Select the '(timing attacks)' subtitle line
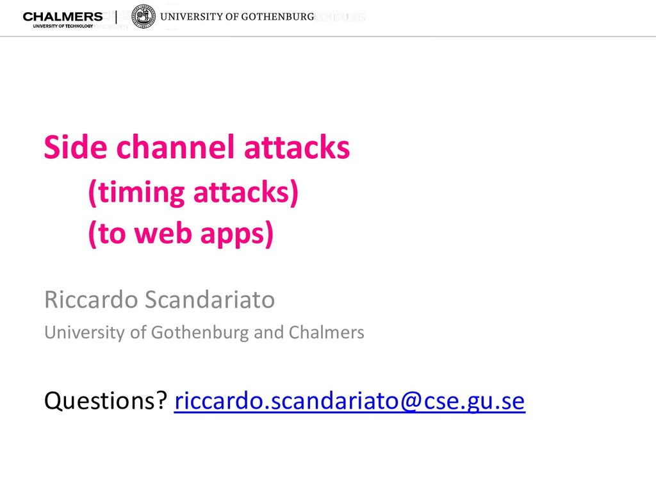656x492 pixels. (193, 192)
